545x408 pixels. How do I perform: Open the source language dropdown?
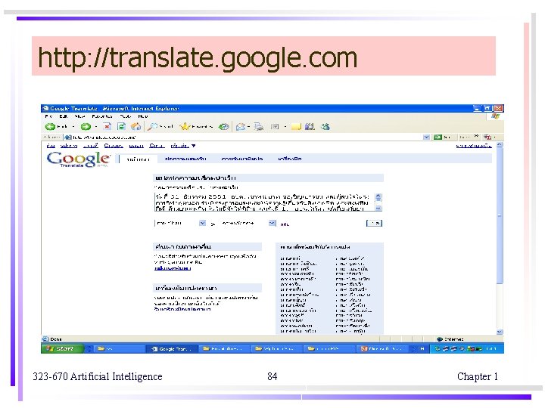click(x=180, y=223)
